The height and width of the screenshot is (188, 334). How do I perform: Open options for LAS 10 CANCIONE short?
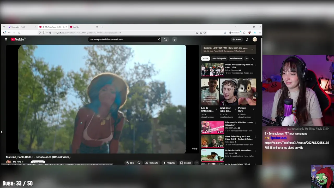click(216, 109)
